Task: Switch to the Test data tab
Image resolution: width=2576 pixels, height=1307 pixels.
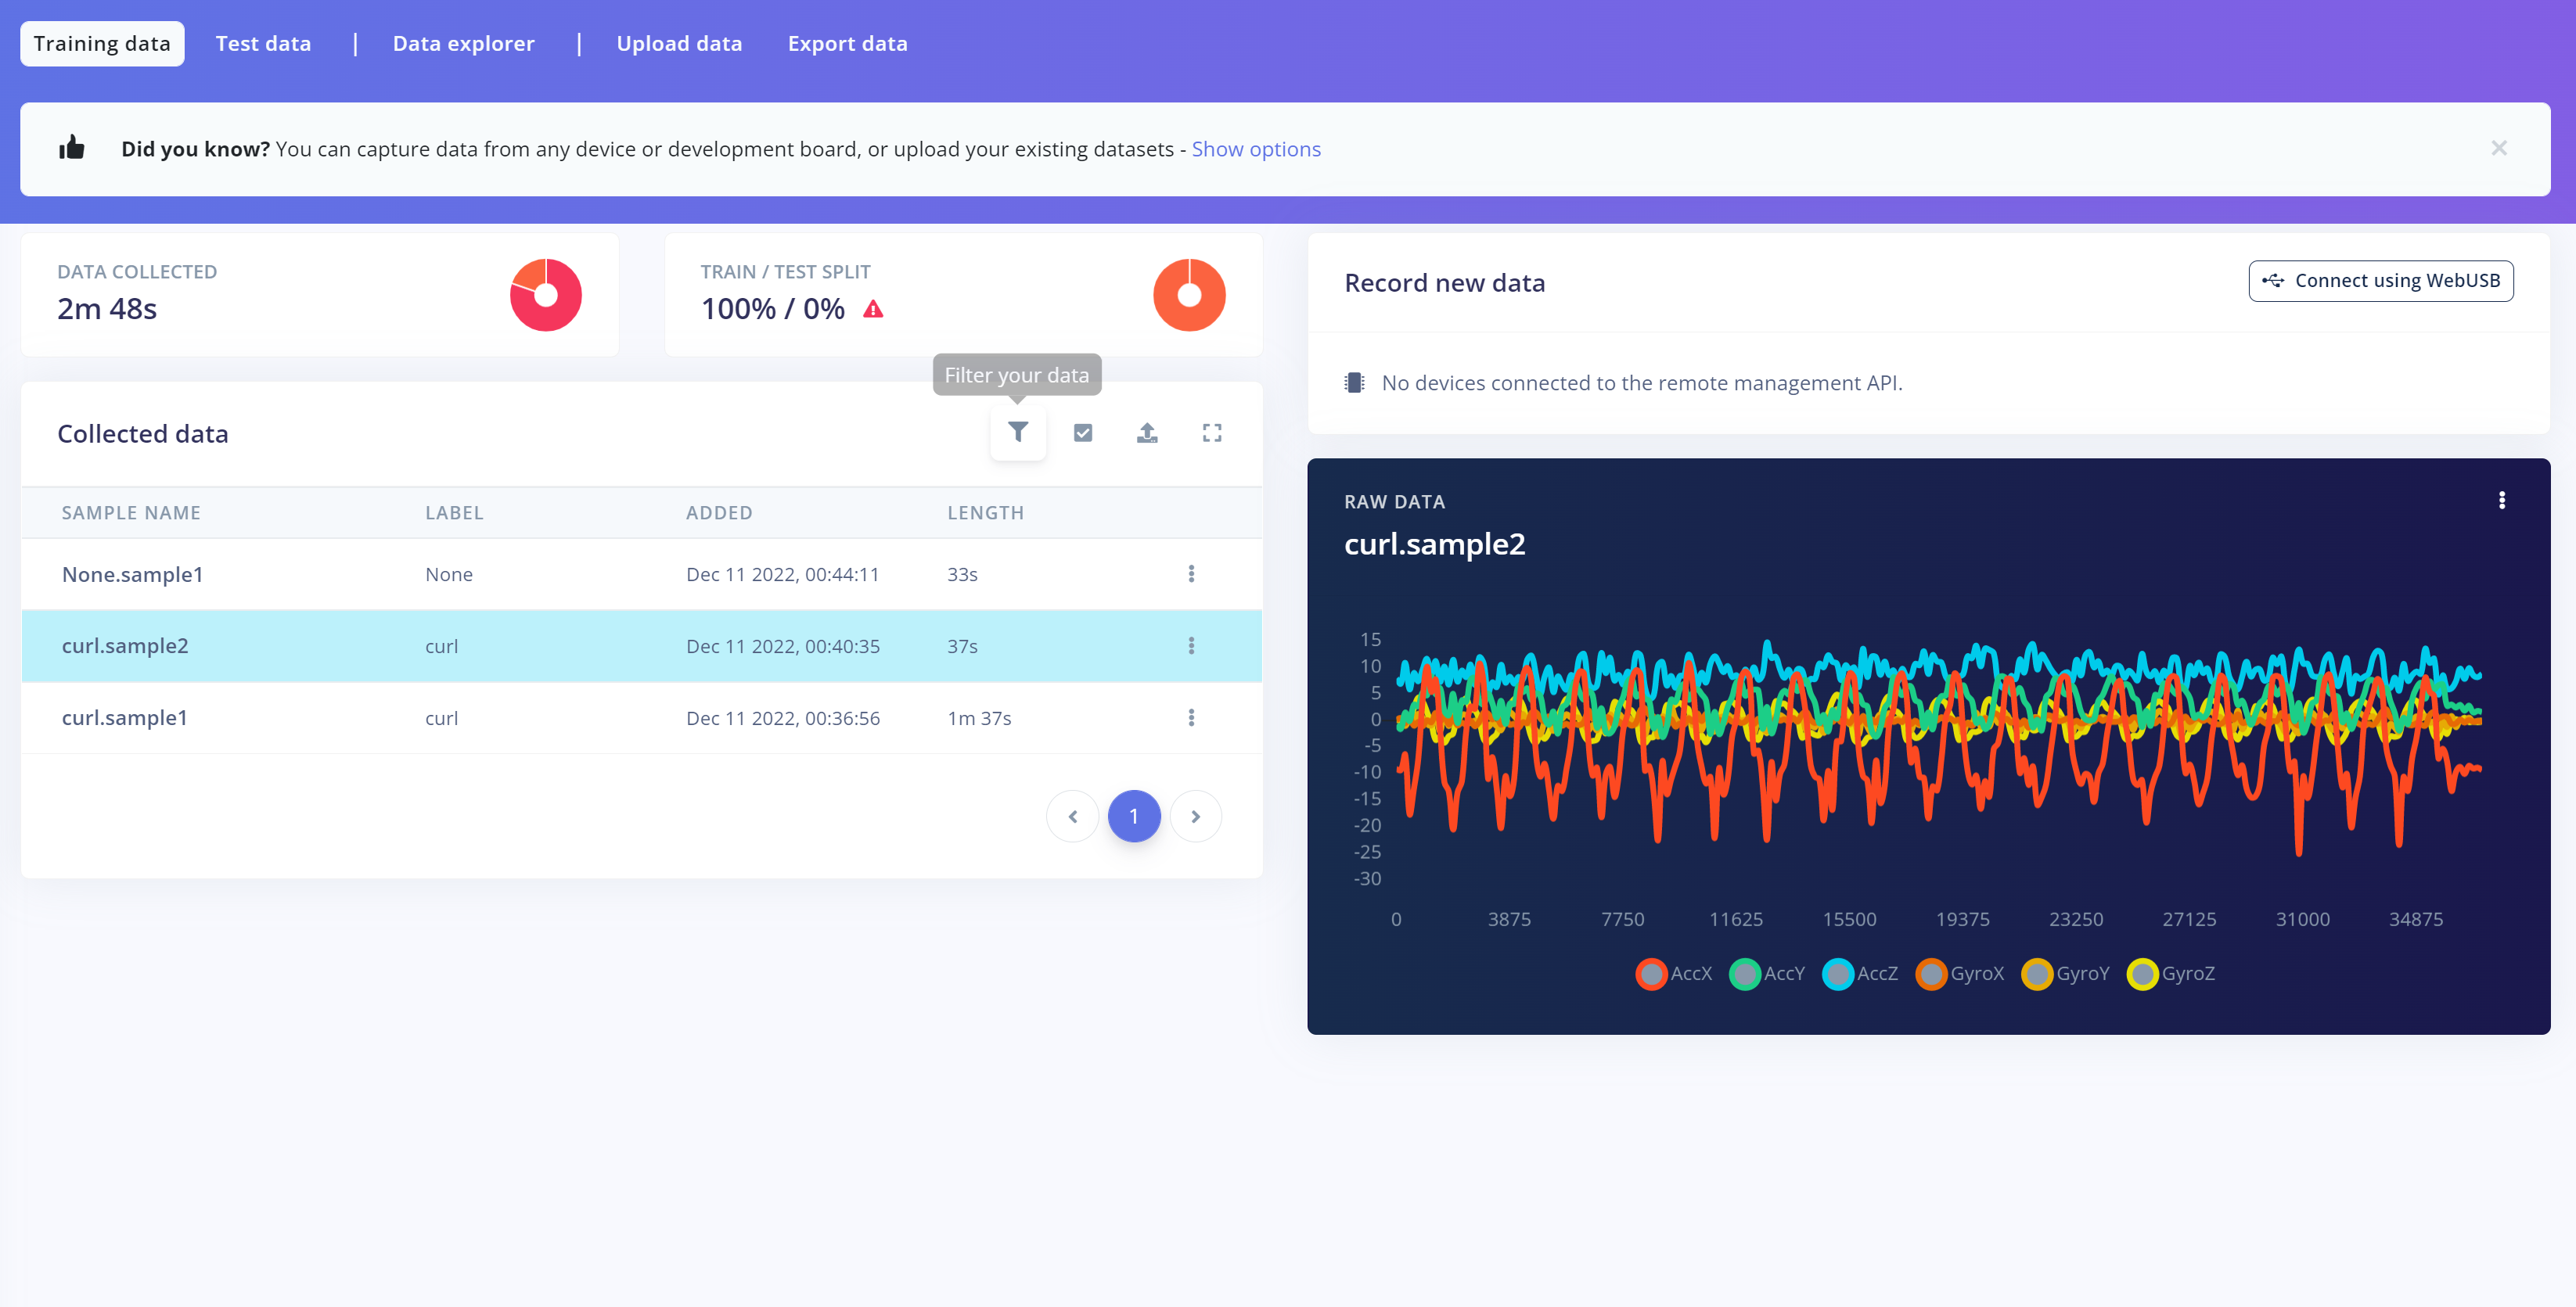Action: coord(263,44)
